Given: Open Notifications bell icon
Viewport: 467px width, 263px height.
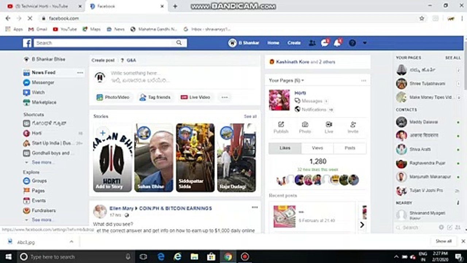Looking at the screenshot, I should (x=337, y=43).
